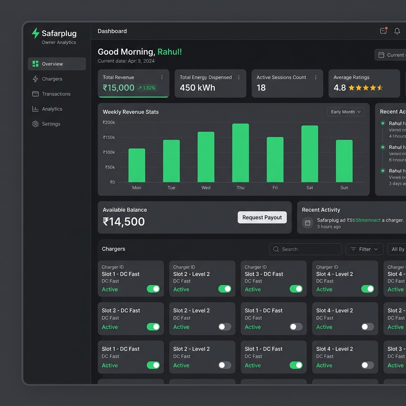Open Active Sessions Count three-dot menu
406x406 pixels.
pyautogui.click(x=316, y=77)
